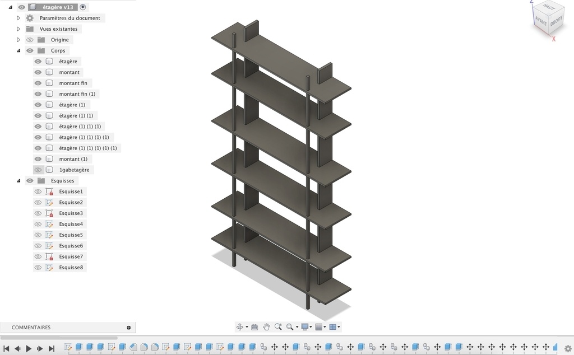This screenshot has width=574, height=355.
Task: Show sketch Esquisse8
Action: tap(38, 267)
